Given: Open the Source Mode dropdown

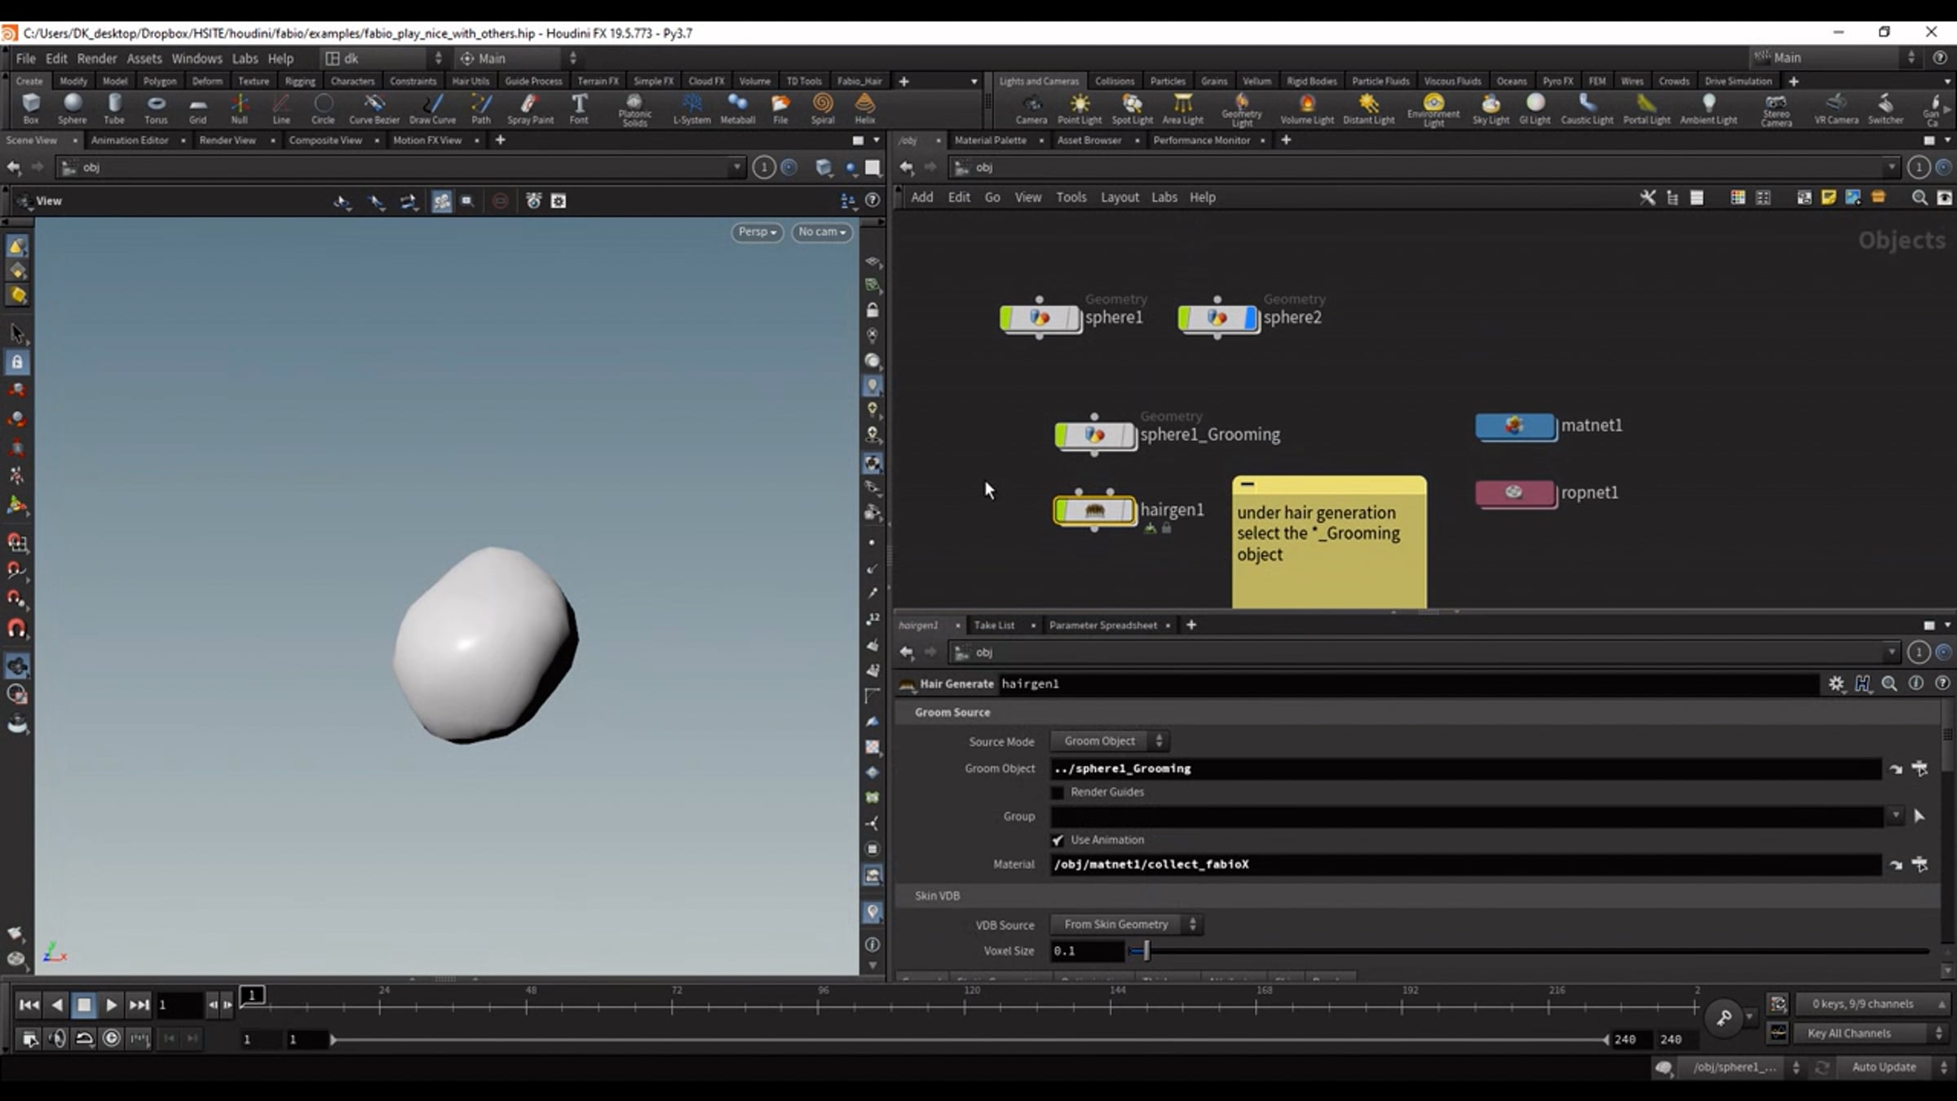Looking at the screenshot, I should click(x=1110, y=741).
